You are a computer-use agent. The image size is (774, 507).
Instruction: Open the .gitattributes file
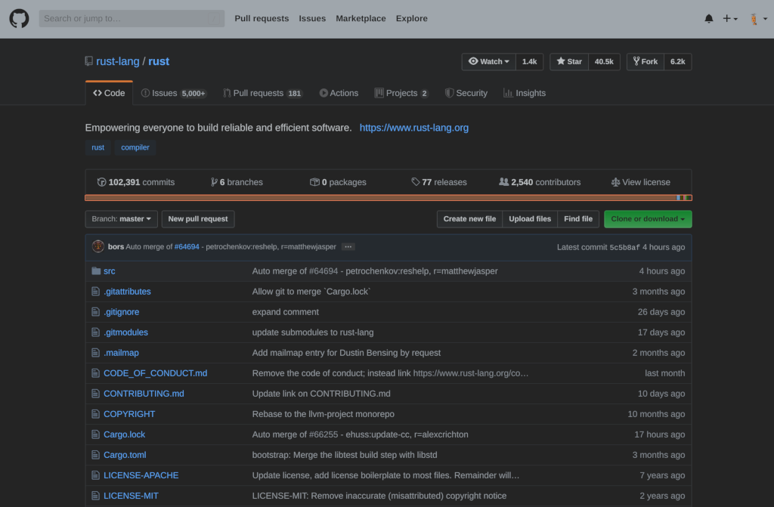point(127,292)
